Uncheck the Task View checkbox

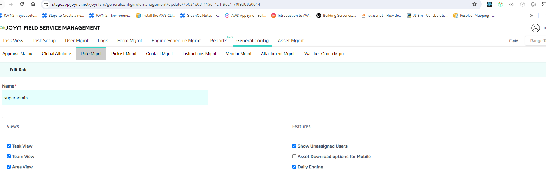point(9,146)
